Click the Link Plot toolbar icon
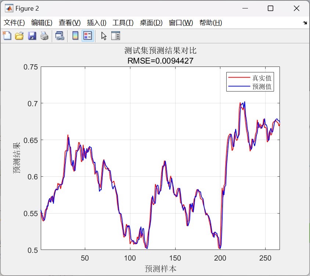Image resolution: width=310 pixels, height=276 pixels. [x=60, y=36]
